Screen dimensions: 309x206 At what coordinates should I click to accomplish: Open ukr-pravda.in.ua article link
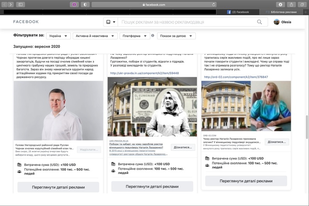click(144, 73)
